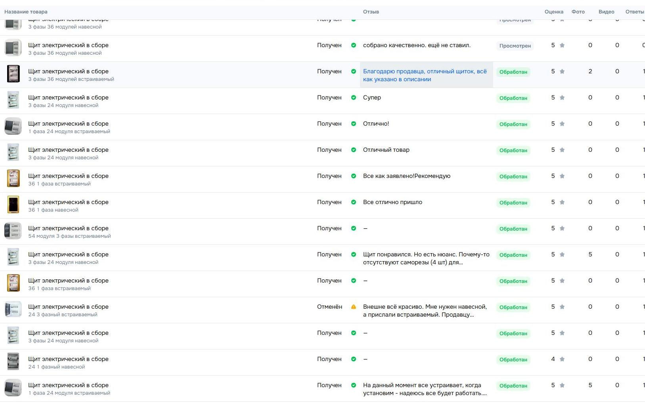Click the green check in the 54 модуля row

click(353, 228)
